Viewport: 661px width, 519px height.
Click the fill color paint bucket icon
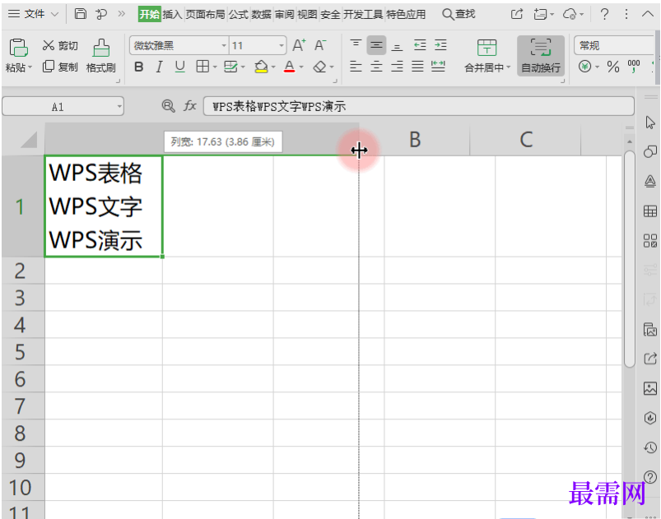(x=262, y=67)
